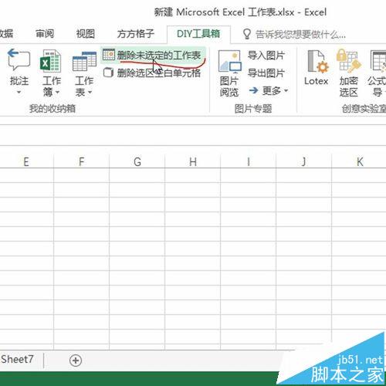Click the 工作簿 Excel workbook icon

pos(50,61)
